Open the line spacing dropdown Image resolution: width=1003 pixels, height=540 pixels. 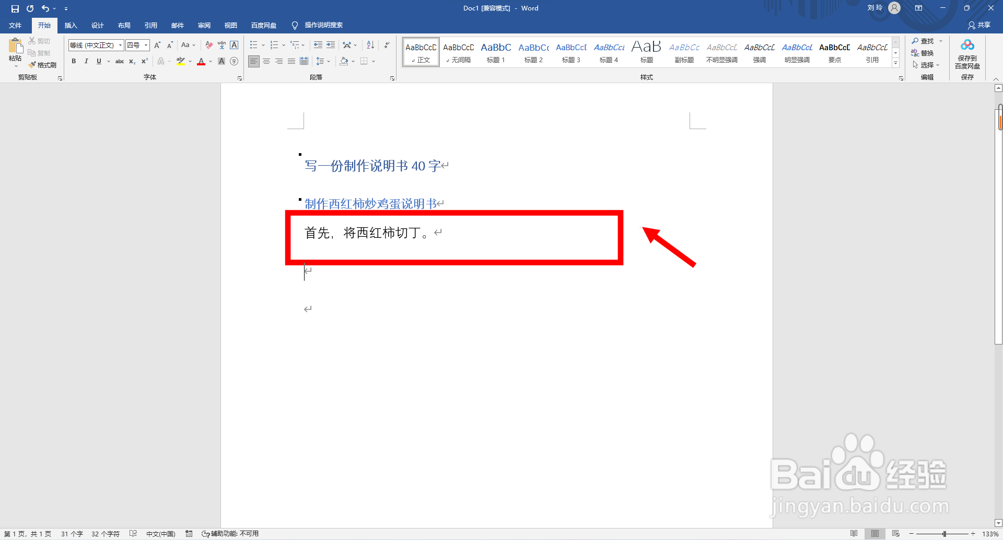point(323,61)
